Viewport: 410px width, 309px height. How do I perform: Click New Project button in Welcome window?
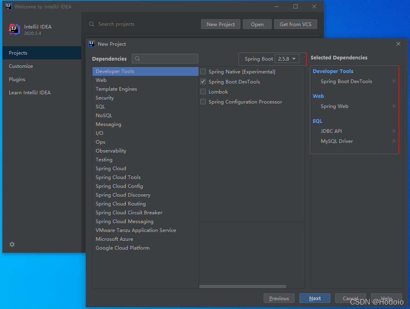[x=220, y=24]
